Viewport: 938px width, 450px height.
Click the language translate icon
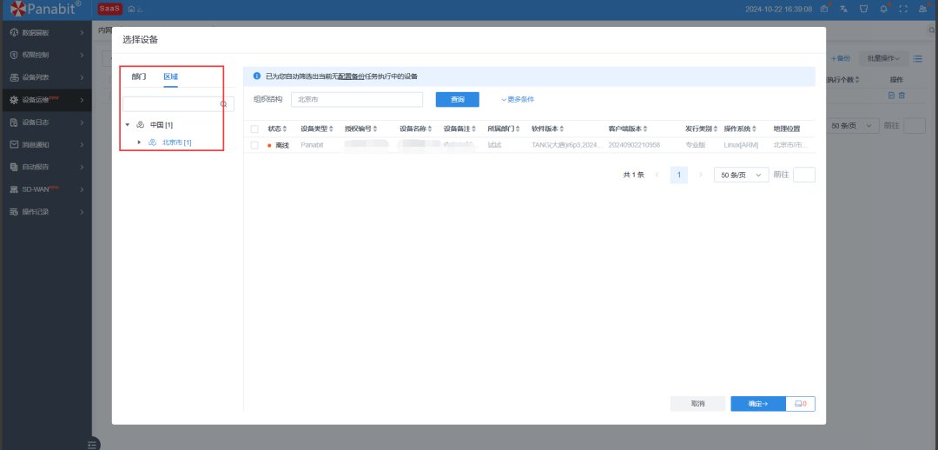(843, 9)
